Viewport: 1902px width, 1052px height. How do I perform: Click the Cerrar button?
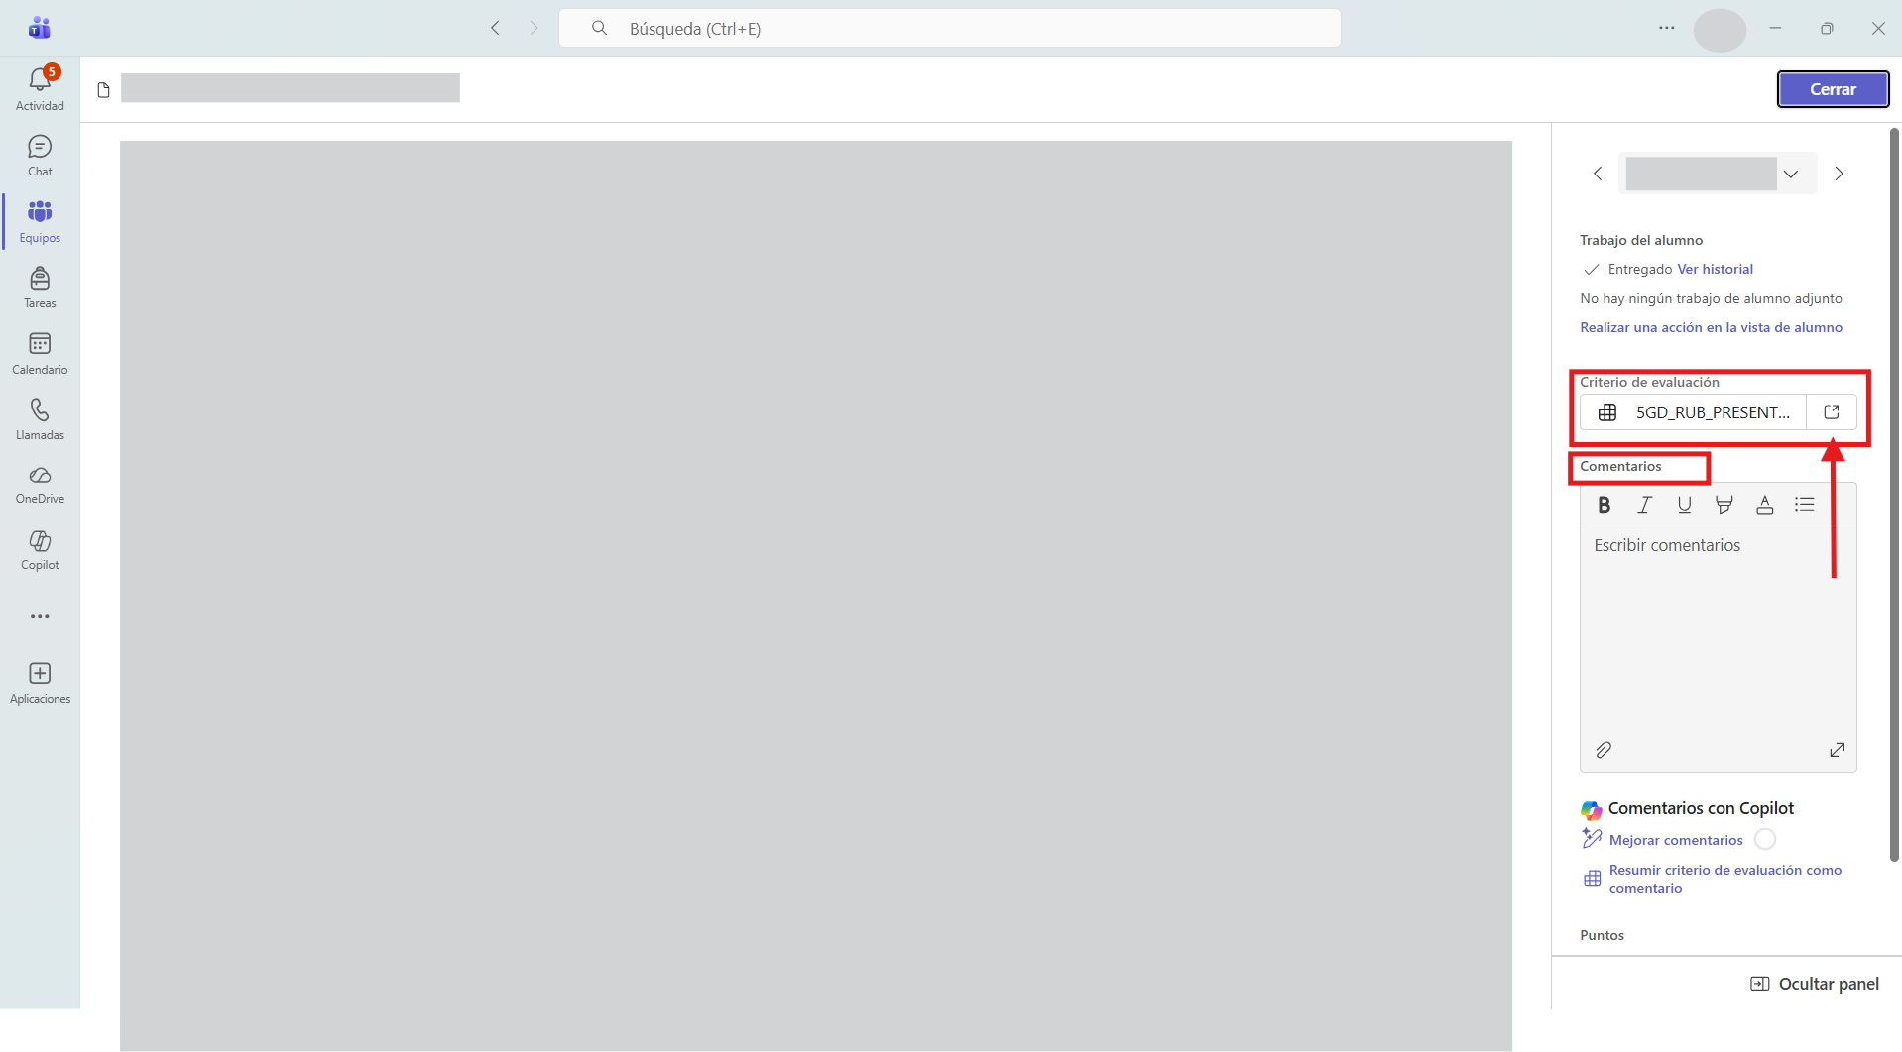point(1833,89)
